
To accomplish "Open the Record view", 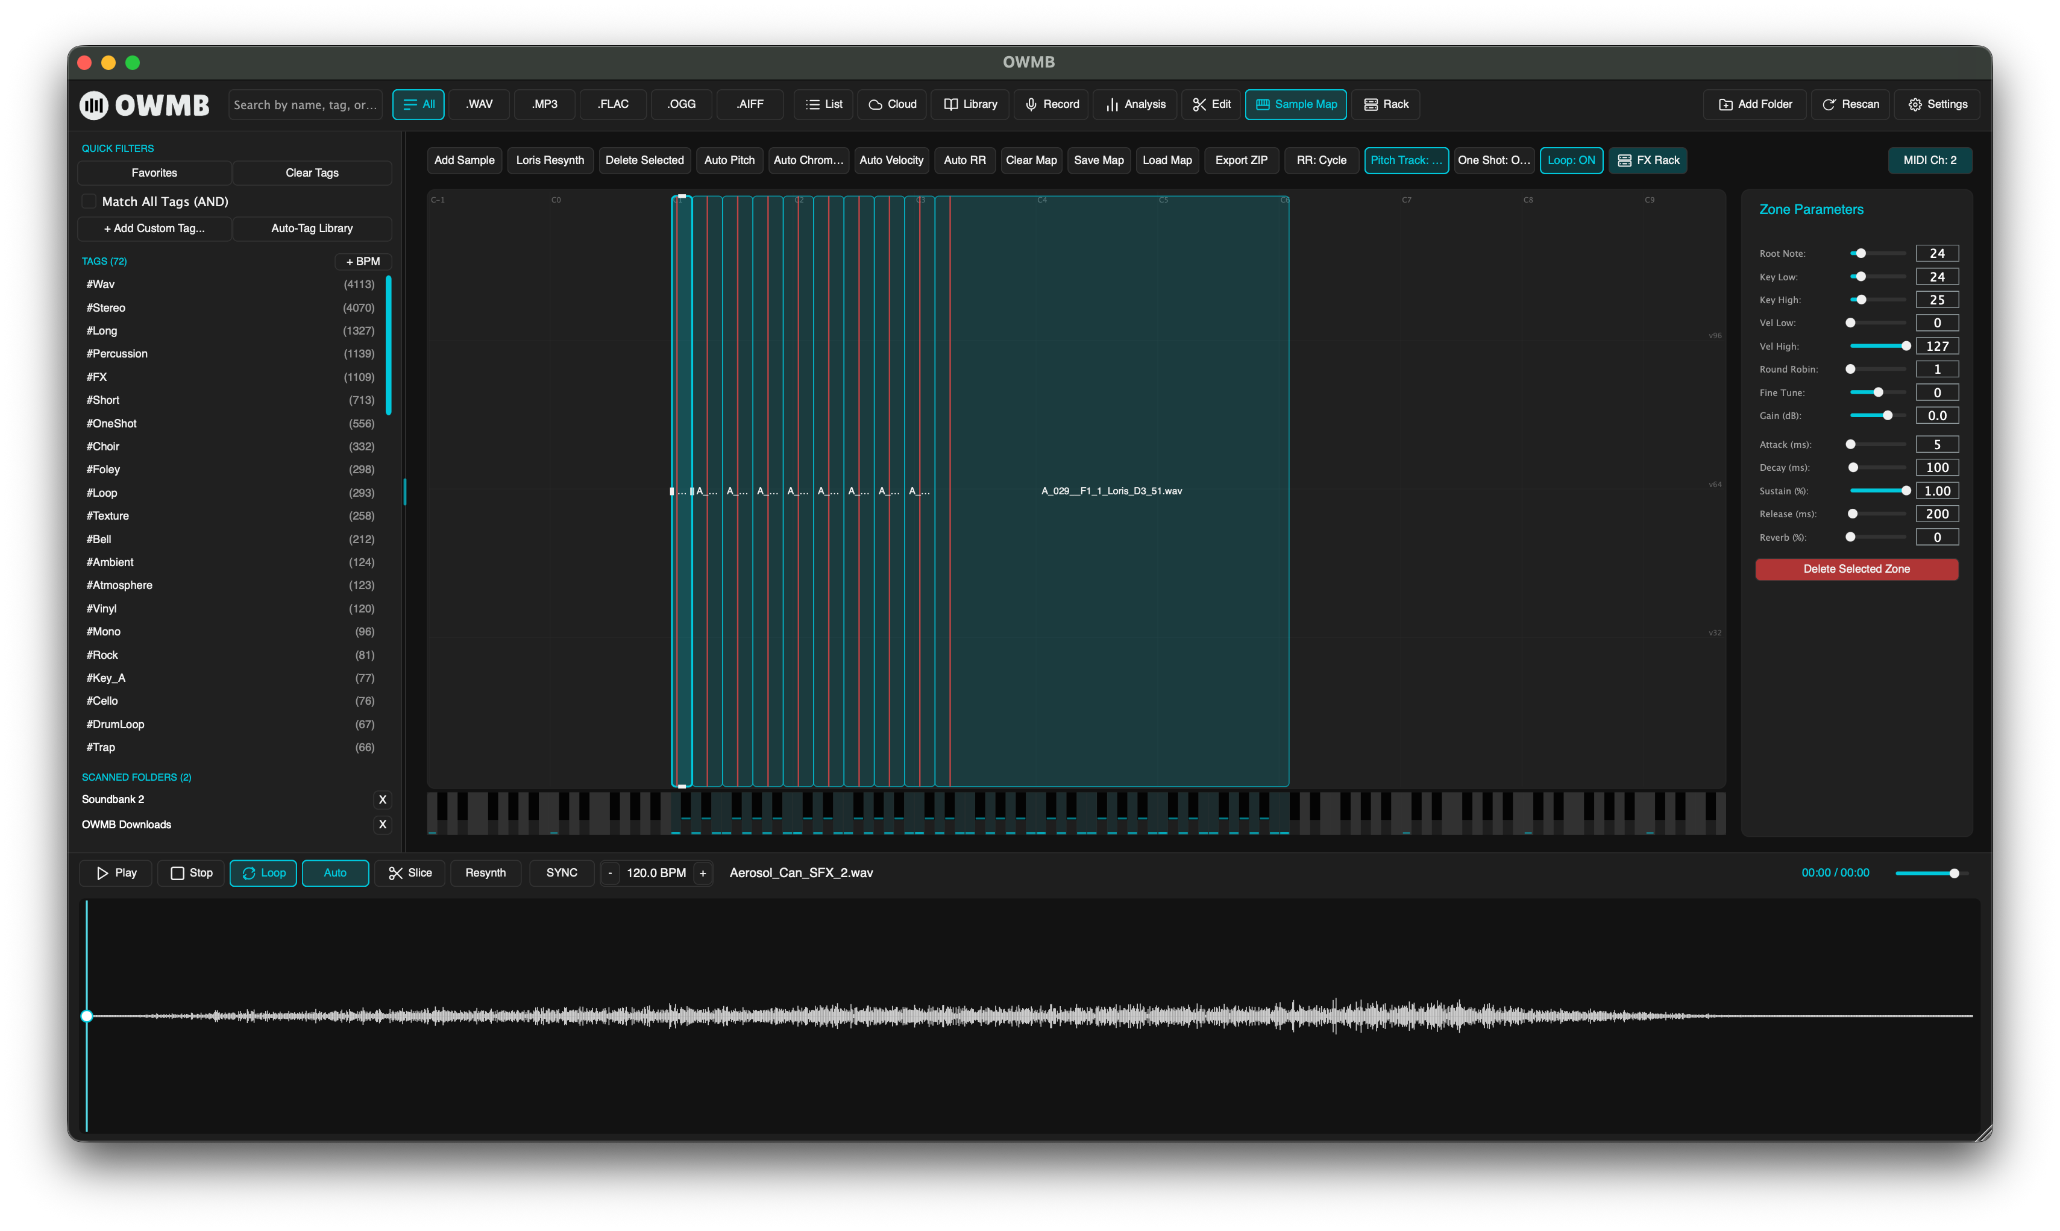I will click(x=1050, y=104).
